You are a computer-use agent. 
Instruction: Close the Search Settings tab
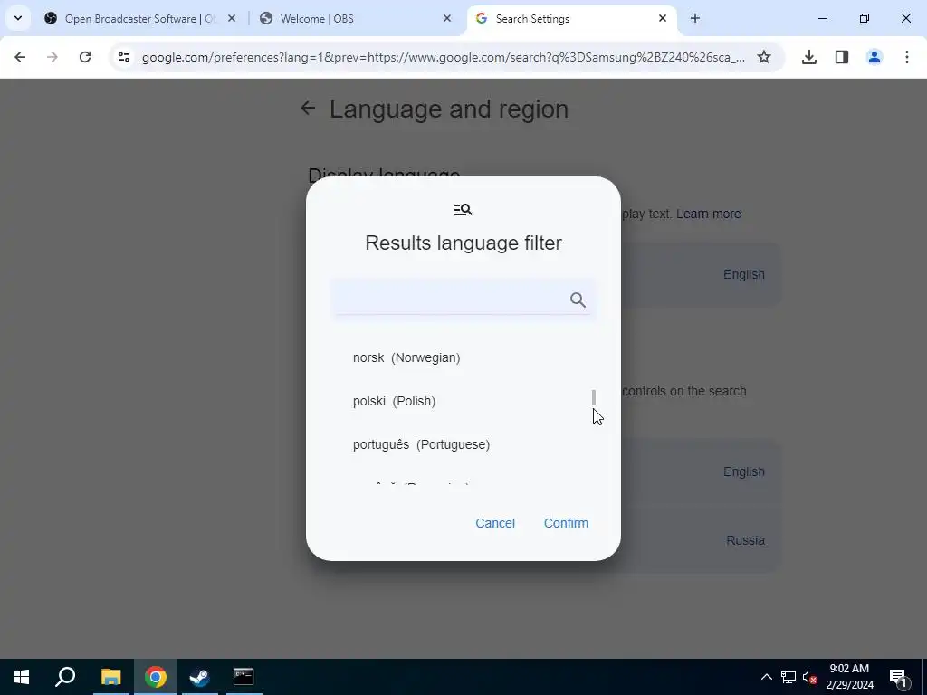[x=663, y=18]
